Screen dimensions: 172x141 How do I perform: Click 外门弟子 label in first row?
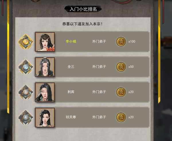point(99,42)
